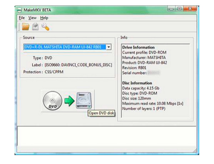Click the Protection CSS/CPPM text
This screenshot has height=164, width=214.
pyautogui.click(x=54, y=72)
